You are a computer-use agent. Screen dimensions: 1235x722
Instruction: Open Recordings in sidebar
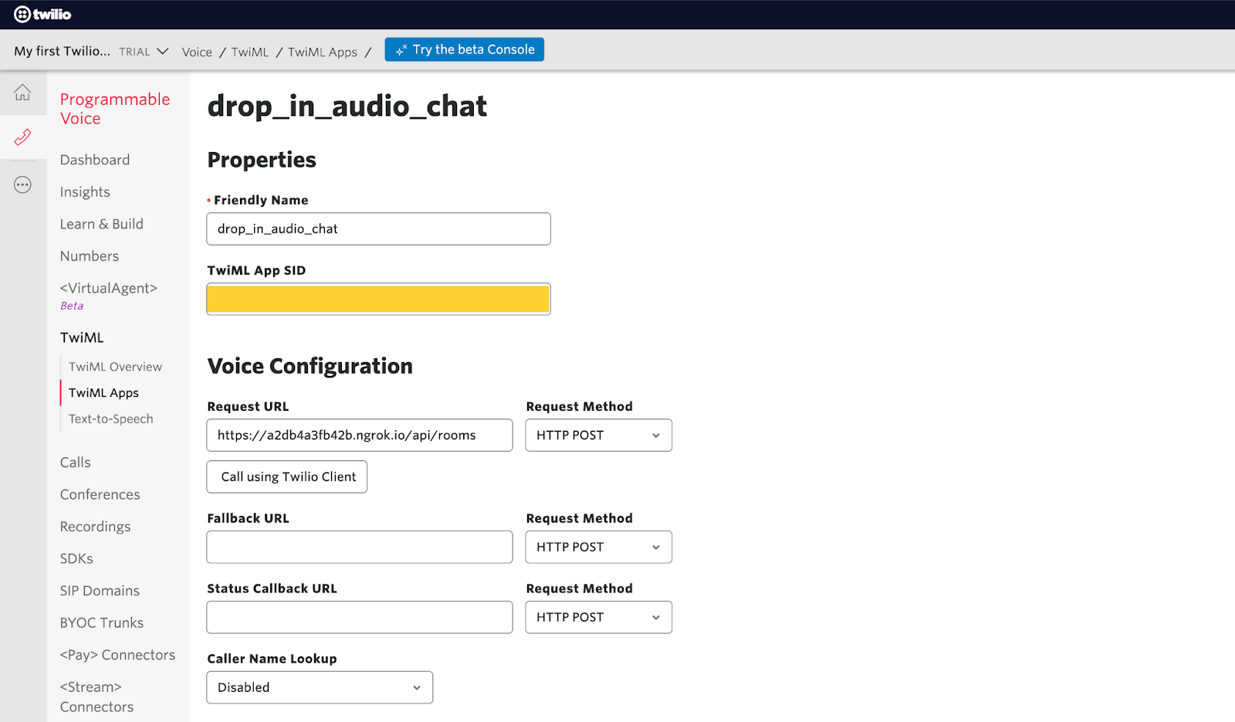[96, 527]
